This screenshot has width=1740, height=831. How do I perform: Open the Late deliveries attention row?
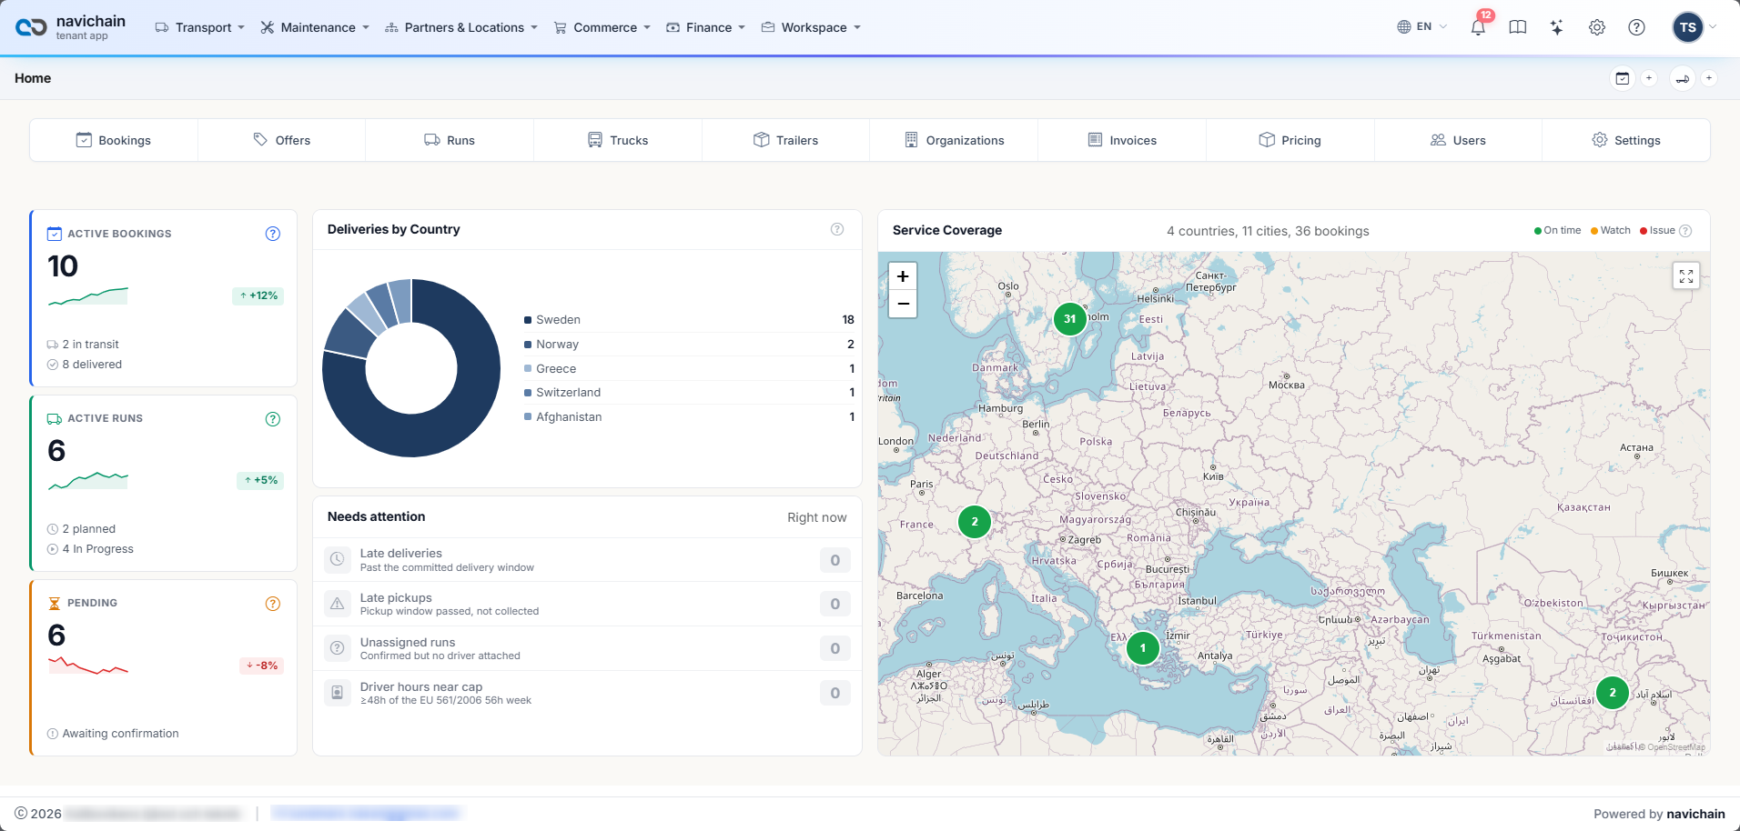click(x=587, y=560)
